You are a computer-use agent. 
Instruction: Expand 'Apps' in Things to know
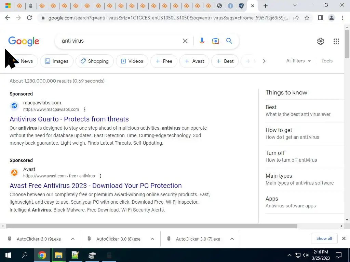305,202
